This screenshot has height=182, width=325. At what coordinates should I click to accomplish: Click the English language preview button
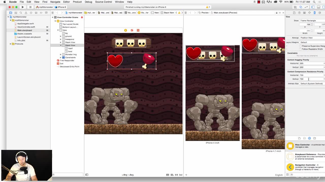click(279, 175)
